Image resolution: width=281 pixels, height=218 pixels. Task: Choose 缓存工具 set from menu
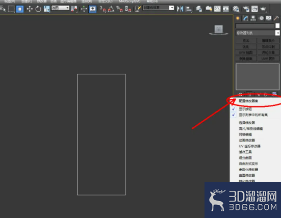[x=245, y=152]
